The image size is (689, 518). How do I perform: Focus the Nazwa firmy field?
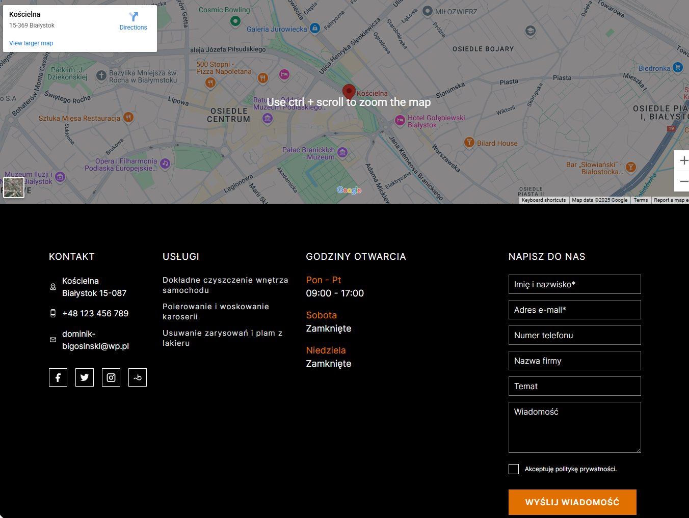[575, 361]
